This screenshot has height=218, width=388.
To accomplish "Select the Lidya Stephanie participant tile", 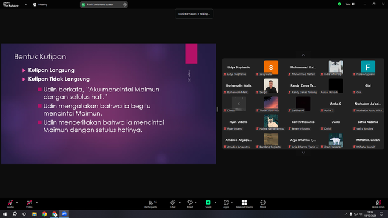I will pyautogui.click(x=238, y=67).
